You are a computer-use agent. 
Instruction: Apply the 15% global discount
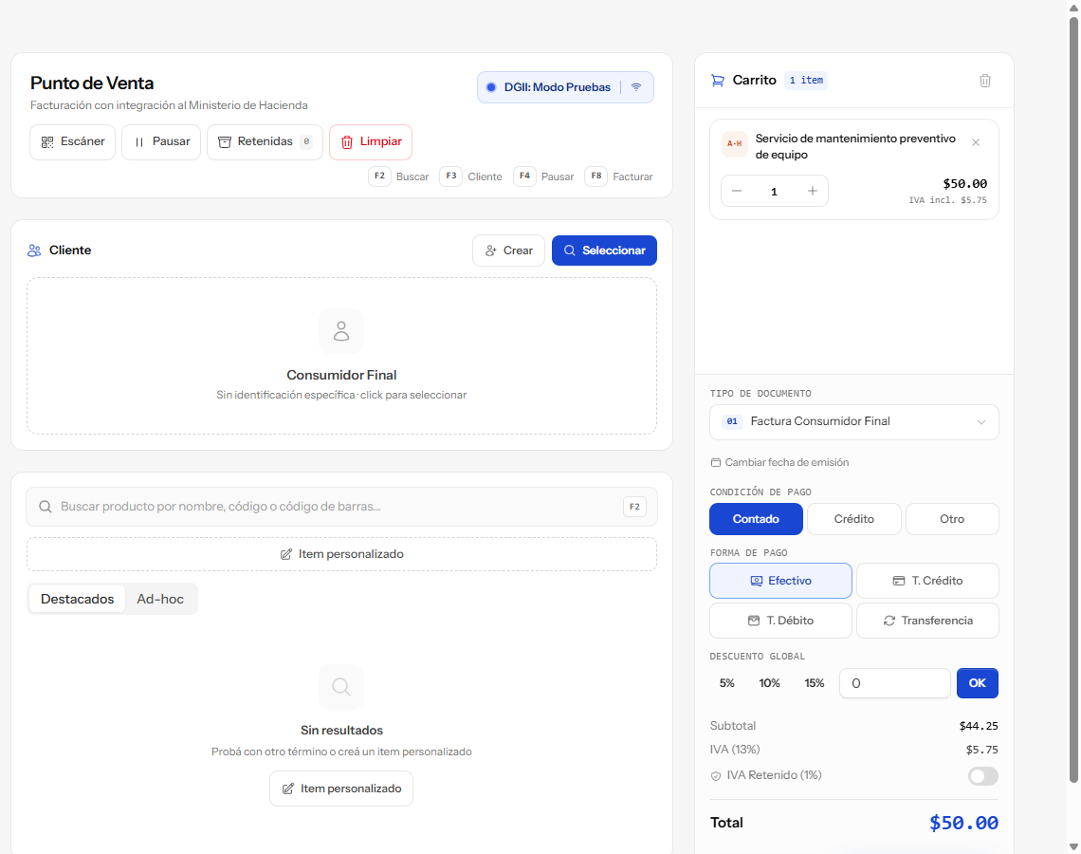pyautogui.click(x=815, y=683)
